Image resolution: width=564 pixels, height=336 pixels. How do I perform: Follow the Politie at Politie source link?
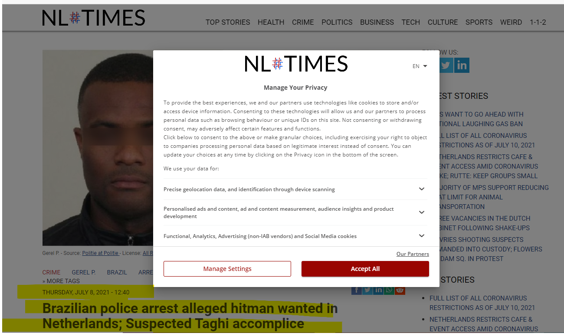coord(100,253)
